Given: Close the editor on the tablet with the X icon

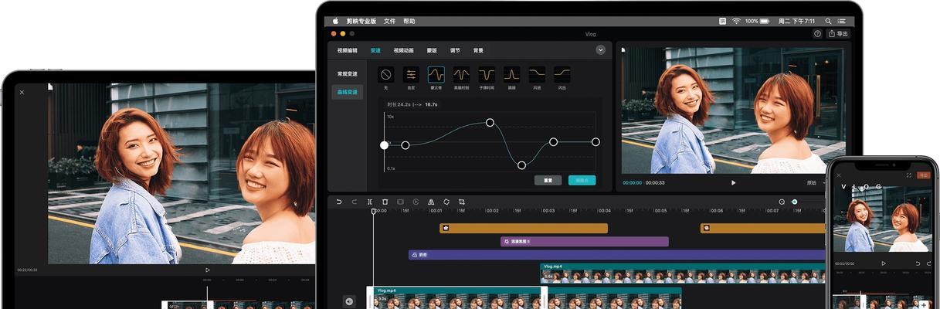Looking at the screenshot, I should coord(22,92).
